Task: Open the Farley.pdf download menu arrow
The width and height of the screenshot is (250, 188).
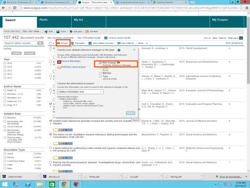Action: tap(121, 176)
